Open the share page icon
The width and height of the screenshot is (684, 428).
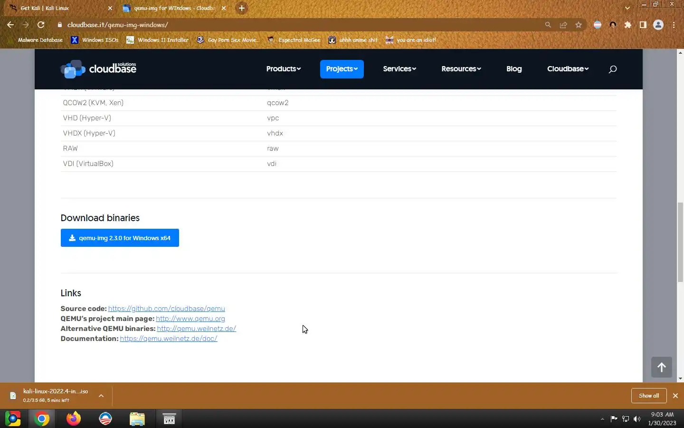[x=563, y=25]
